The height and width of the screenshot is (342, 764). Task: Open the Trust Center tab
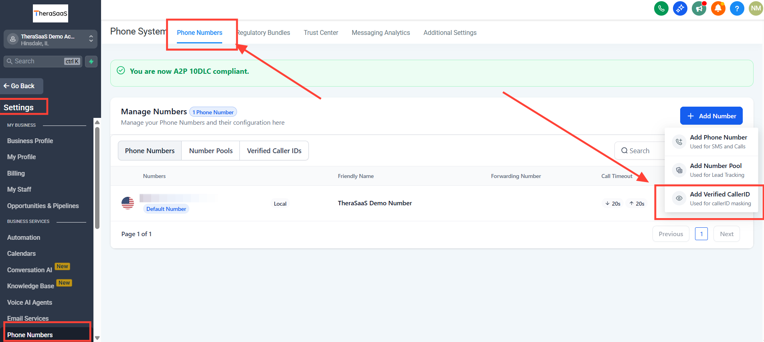pos(321,32)
